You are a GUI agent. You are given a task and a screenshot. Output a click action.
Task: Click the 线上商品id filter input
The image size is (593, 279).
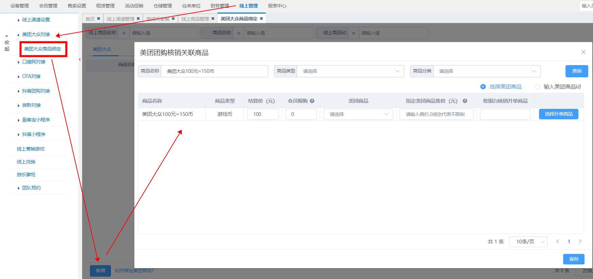click(x=394, y=33)
